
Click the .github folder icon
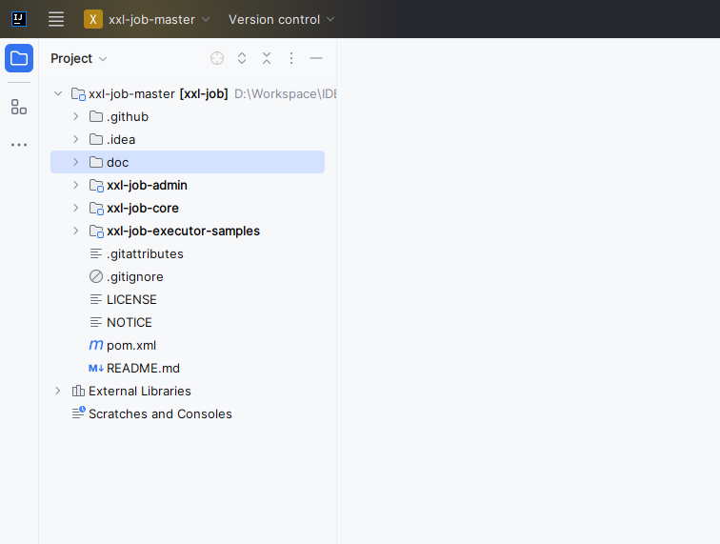[96, 116]
